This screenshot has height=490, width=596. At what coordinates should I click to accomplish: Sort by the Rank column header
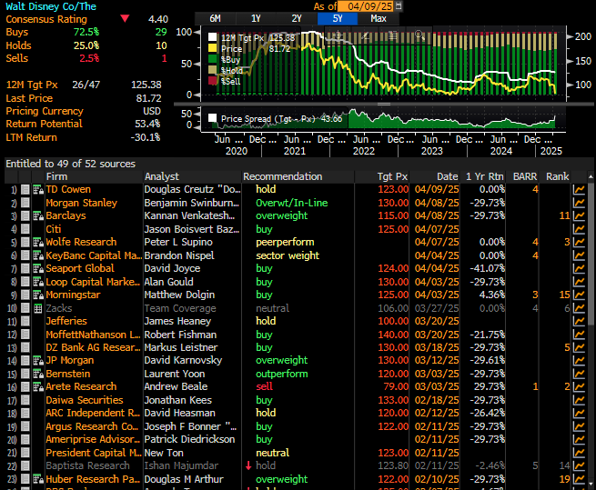(557, 176)
